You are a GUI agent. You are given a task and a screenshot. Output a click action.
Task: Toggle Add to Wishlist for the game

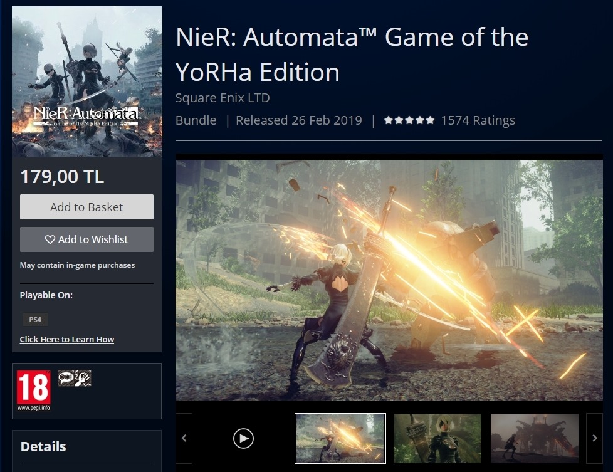[x=86, y=239]
